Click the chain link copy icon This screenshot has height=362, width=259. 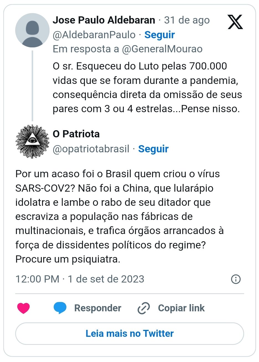point(144,308)
